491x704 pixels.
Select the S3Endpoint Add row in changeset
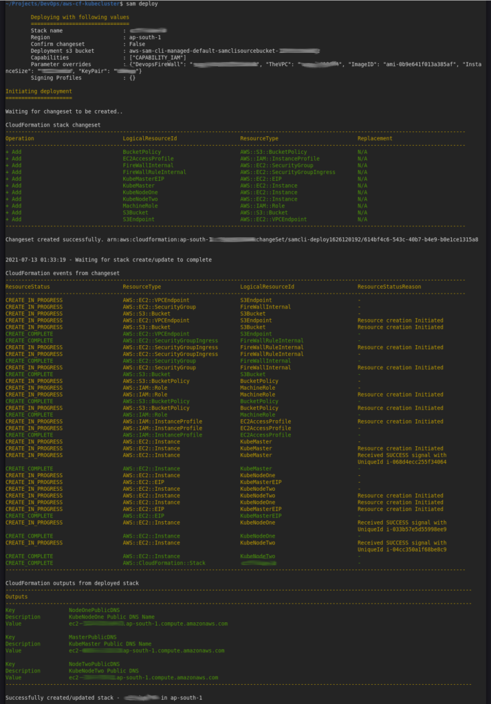coord(186,219)
